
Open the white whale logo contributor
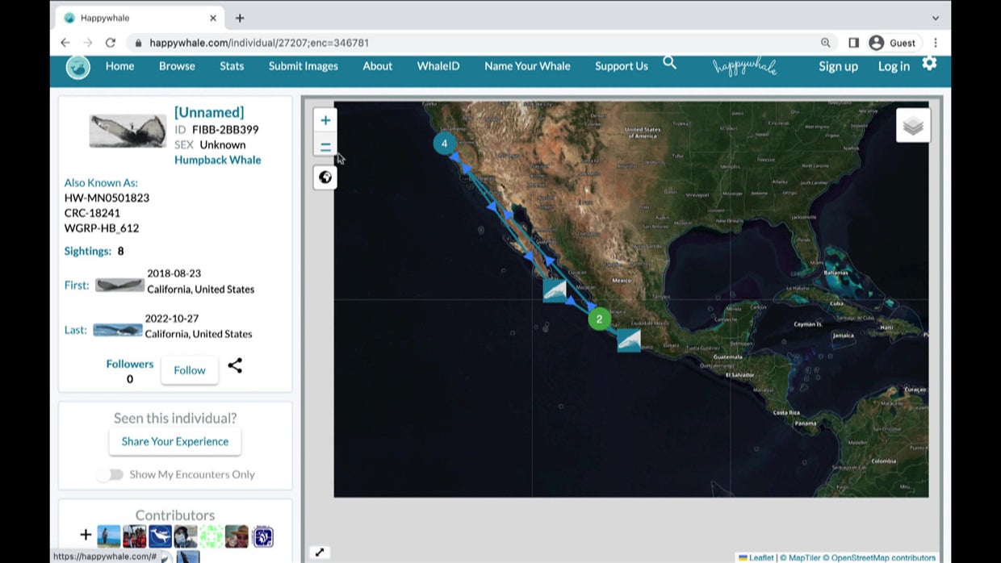(x=160, y=536)
